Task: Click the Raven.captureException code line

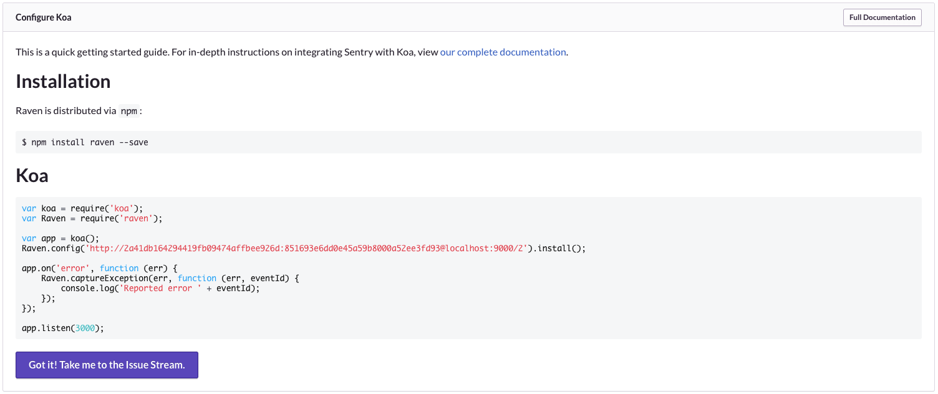Action: [x=170, y=278]
